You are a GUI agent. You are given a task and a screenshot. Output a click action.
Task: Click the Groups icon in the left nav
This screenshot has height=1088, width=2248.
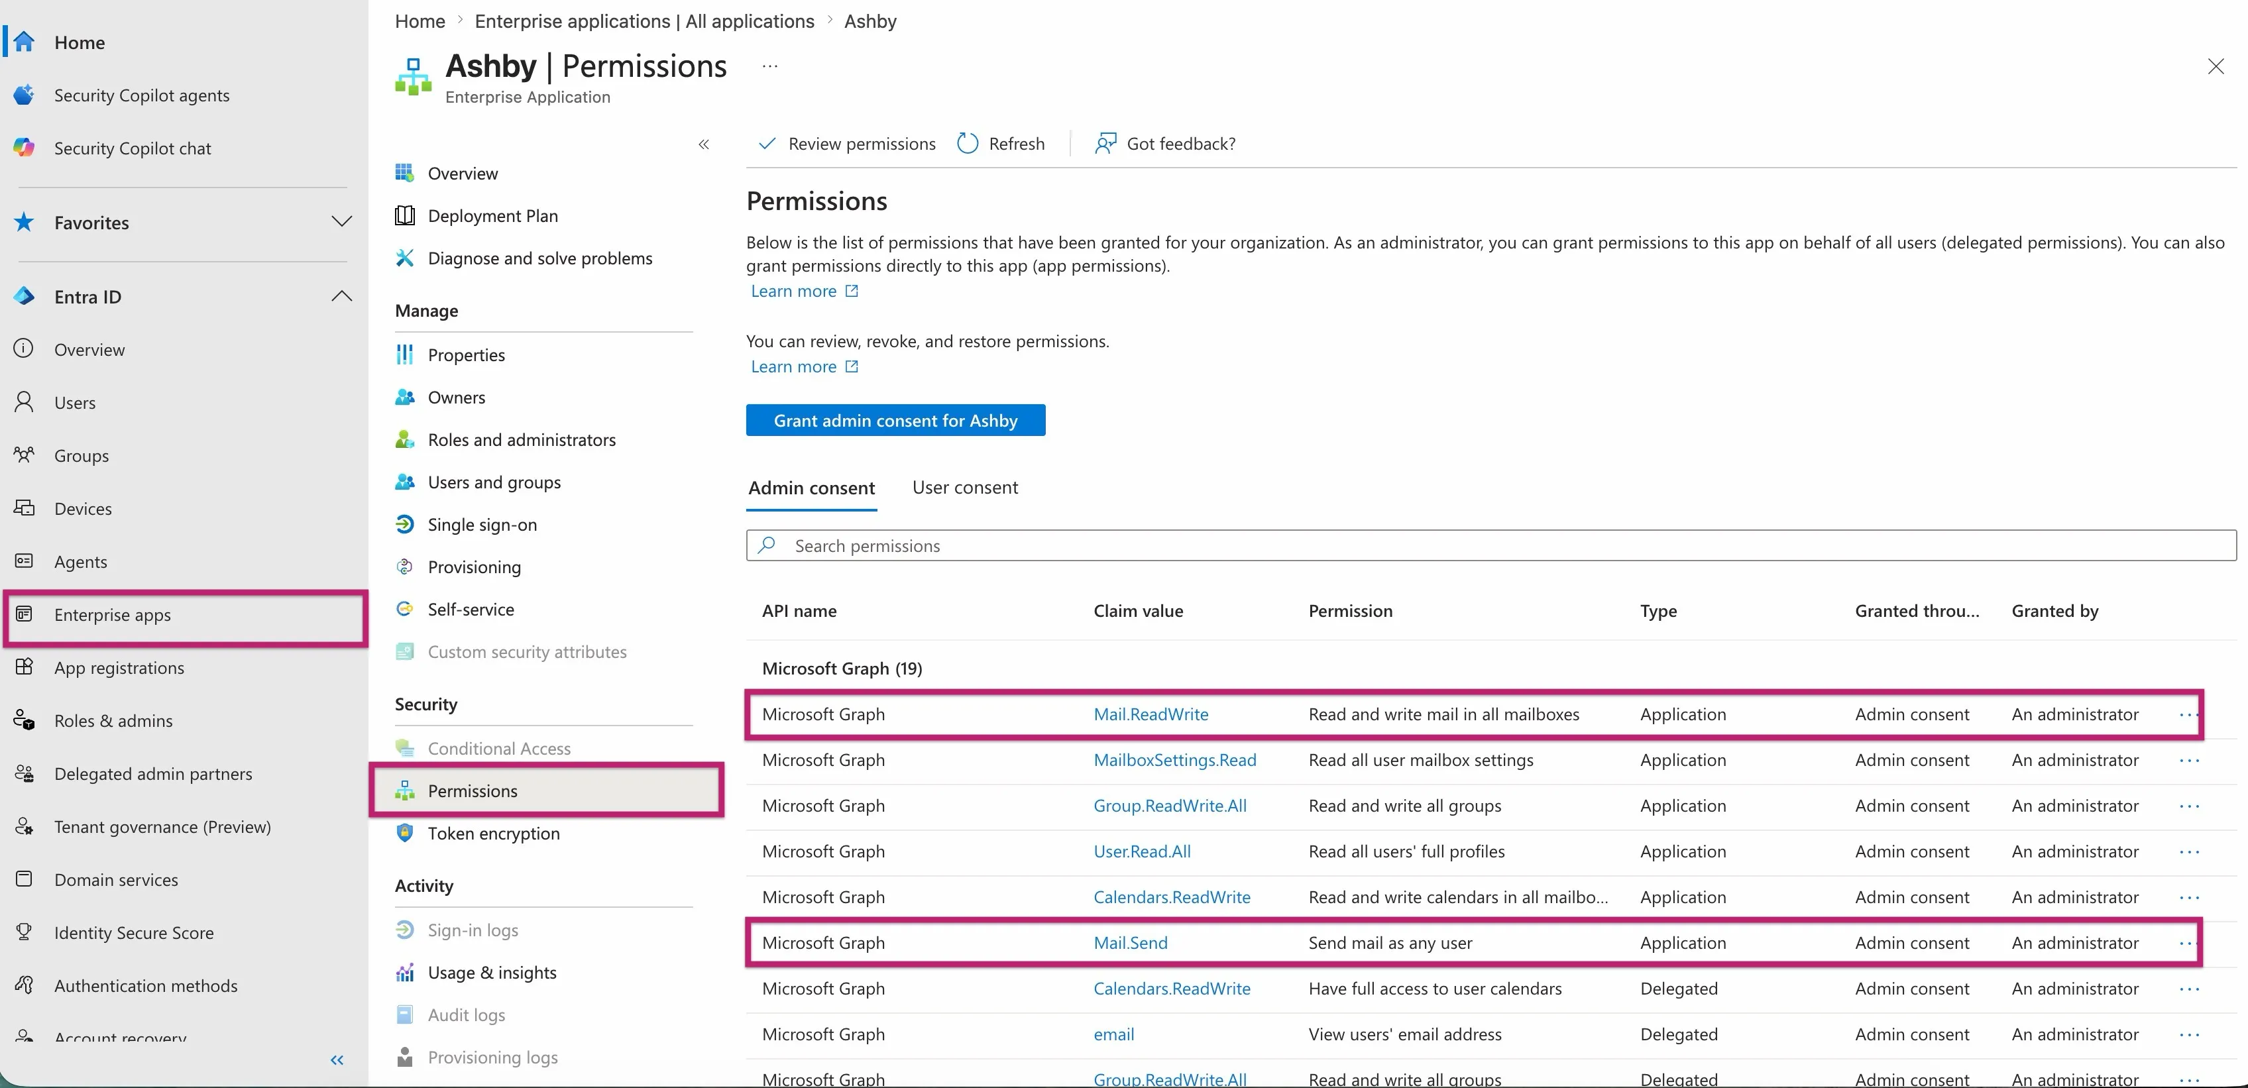point(24,455)
